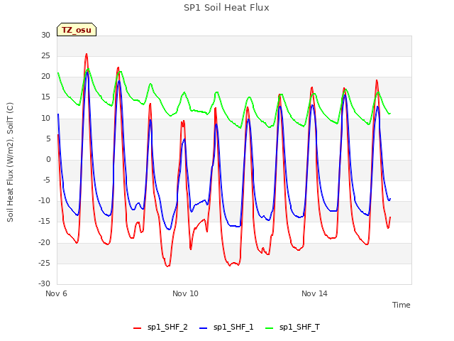Click the Nov 14 x-axis label
Image resolution: width=454 pixels, height=341 pixels.
[314, 293]
